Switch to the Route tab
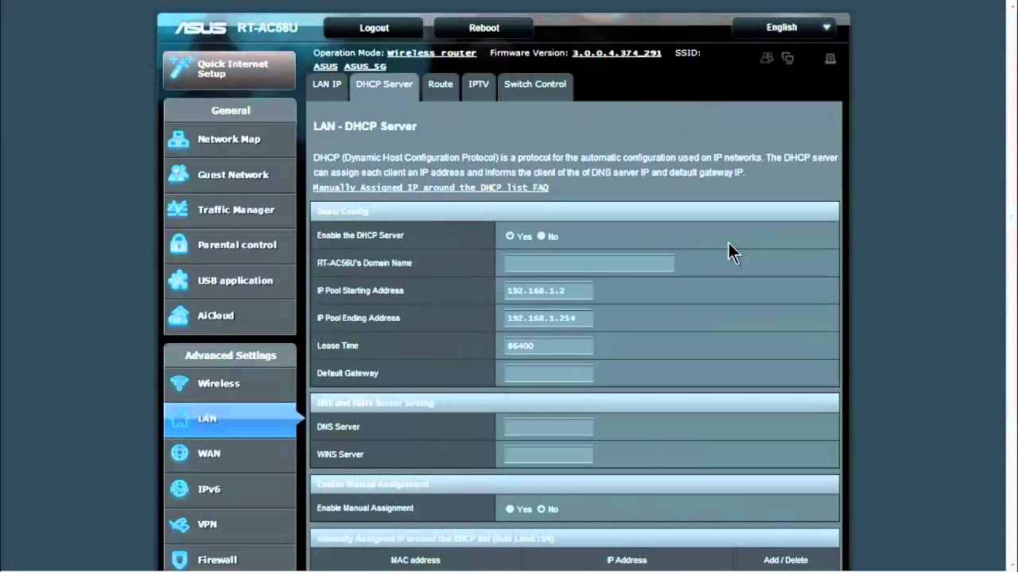Image resolution: width=1018 pixels, height=572 pixels. tap(441, 86)
